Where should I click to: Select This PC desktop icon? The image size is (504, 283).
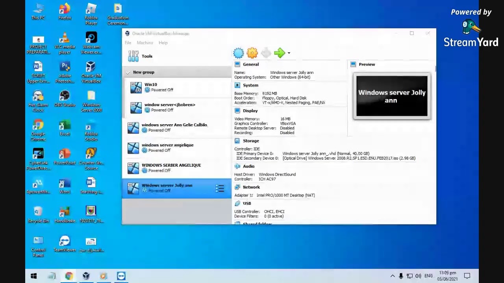(x=38, y=12)
